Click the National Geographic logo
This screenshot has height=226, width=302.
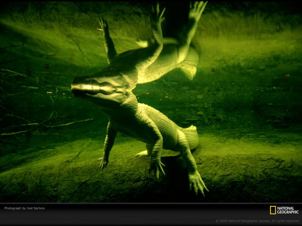pos(284,210)
